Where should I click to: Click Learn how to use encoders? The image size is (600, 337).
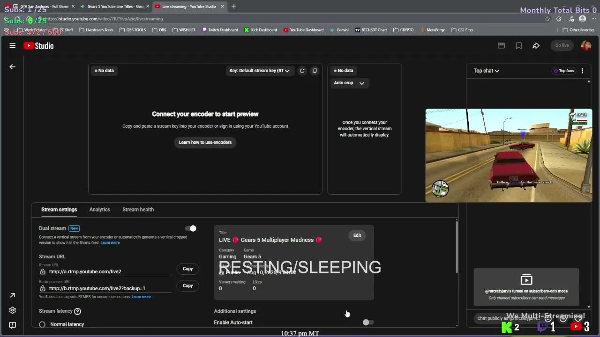pos(205,142)
